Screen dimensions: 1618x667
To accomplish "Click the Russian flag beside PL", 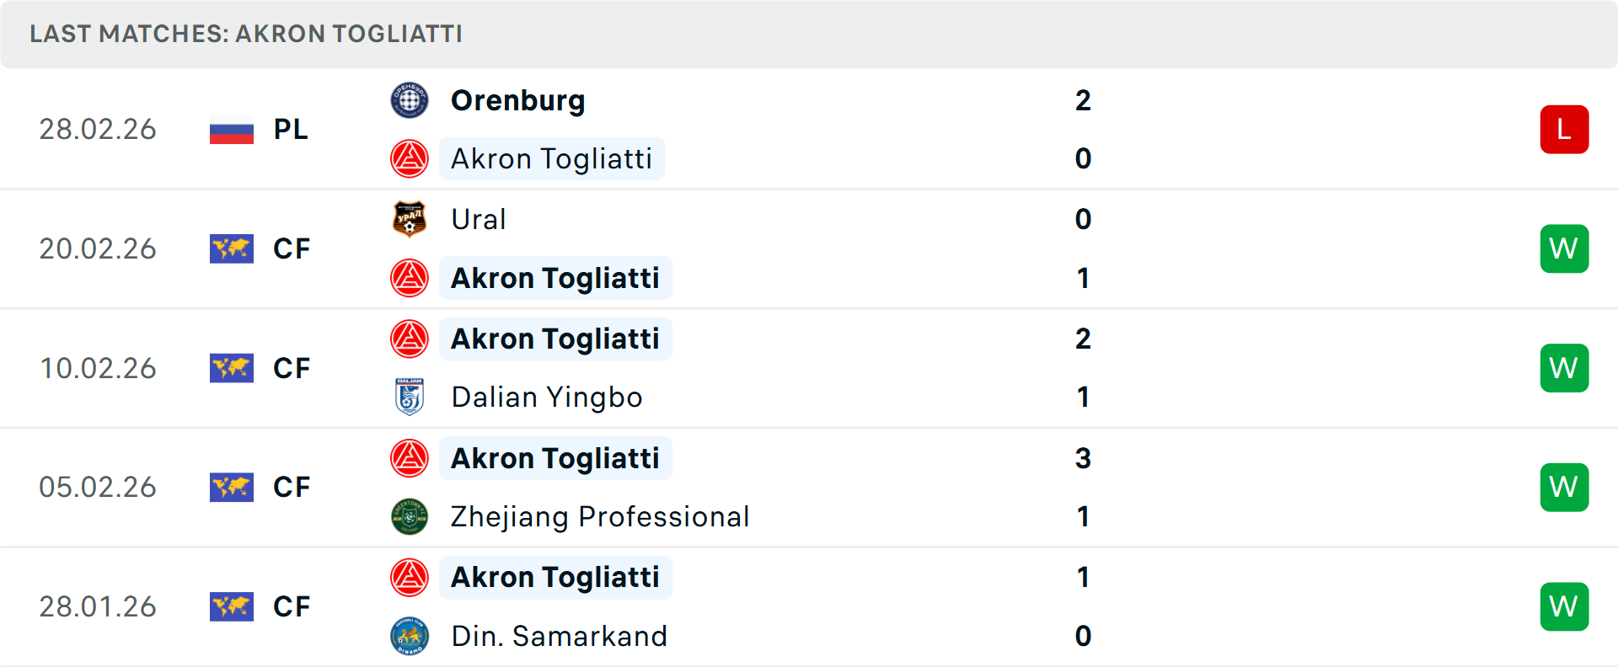I will [232, 130].
